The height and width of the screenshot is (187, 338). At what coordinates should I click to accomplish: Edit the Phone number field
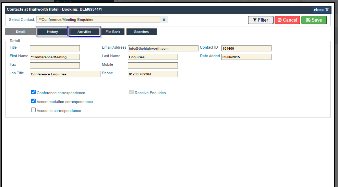153,74
